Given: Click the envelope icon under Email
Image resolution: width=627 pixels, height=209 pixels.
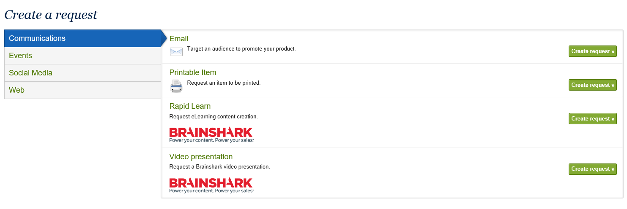Looking at the screenshot, I should [x=176, y=52].
